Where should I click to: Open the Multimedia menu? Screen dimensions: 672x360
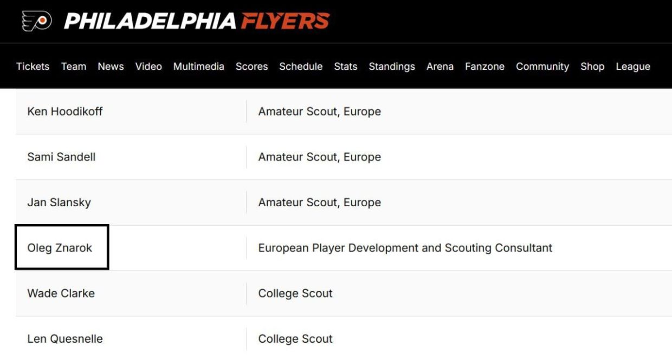click(198, 67)
